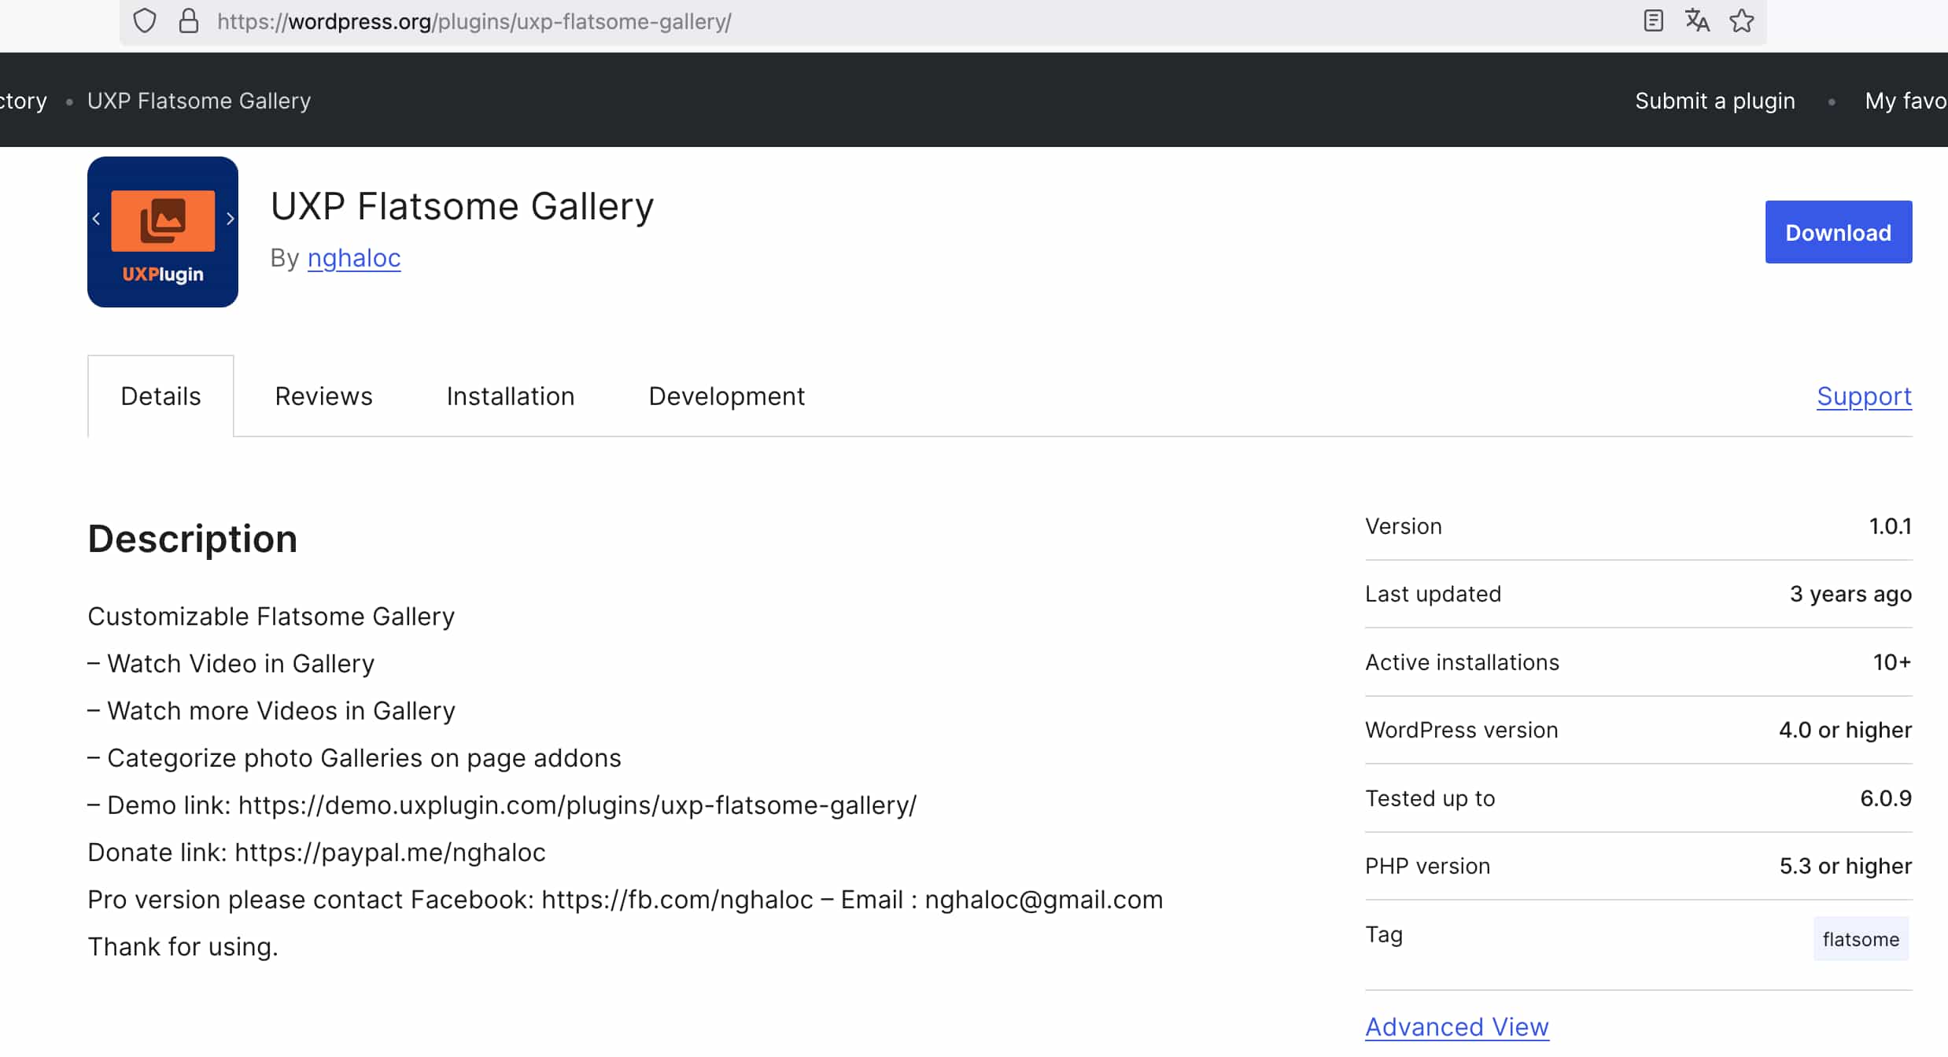Click PHP version 5.3 or higher
The width and height of the screenshot is (1948, 1057).
(x=1845, y=866)
